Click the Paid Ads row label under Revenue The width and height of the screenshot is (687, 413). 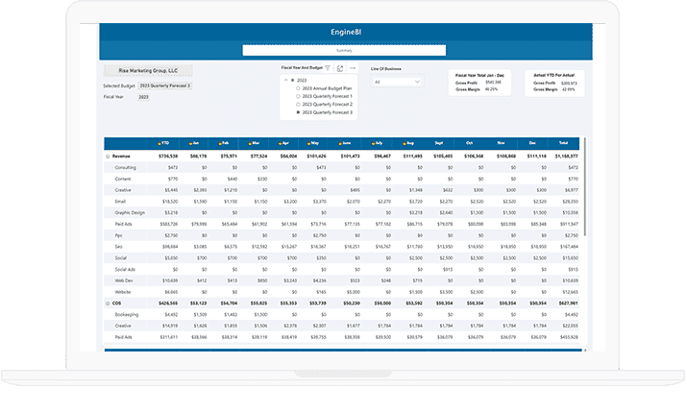pyautogui.click(x=125, y=224)
